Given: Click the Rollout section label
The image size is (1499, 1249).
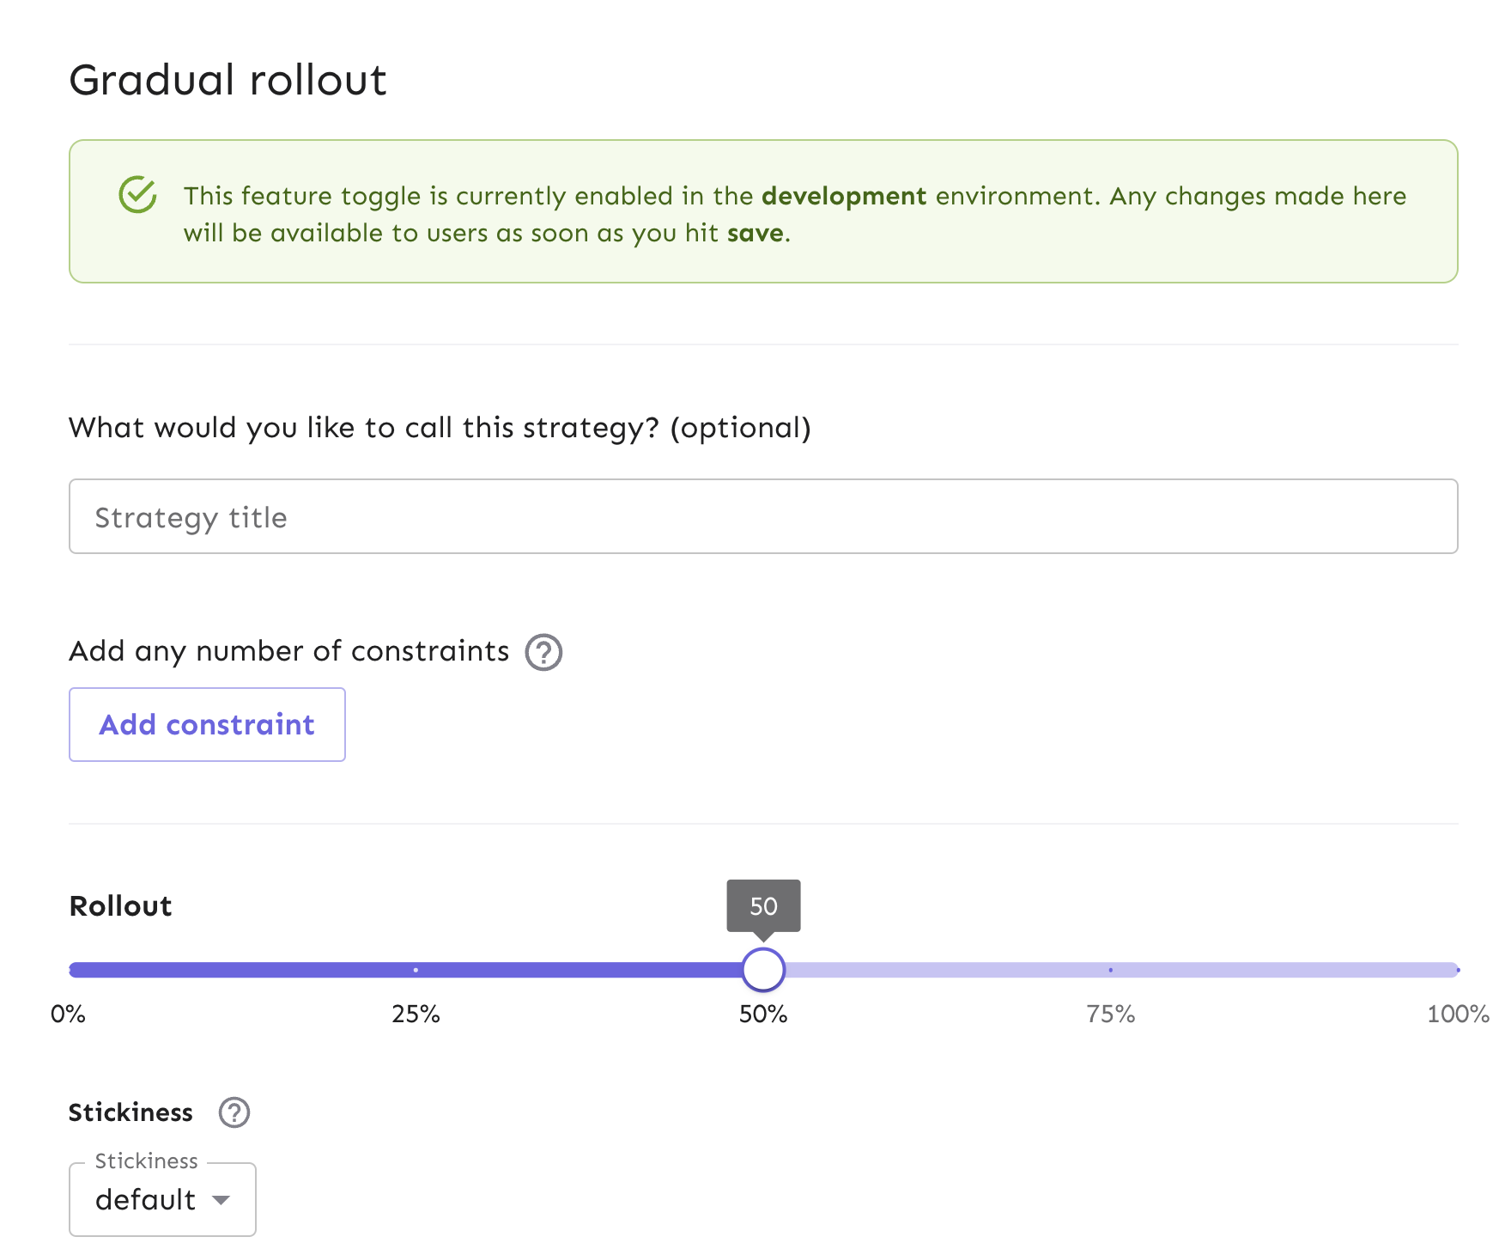Looking at the screenshot, I should pyautogui.click(x=120, y=905).
